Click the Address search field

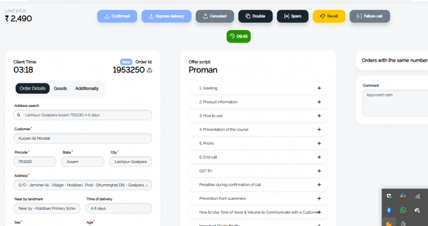click(x=82, y=115)
